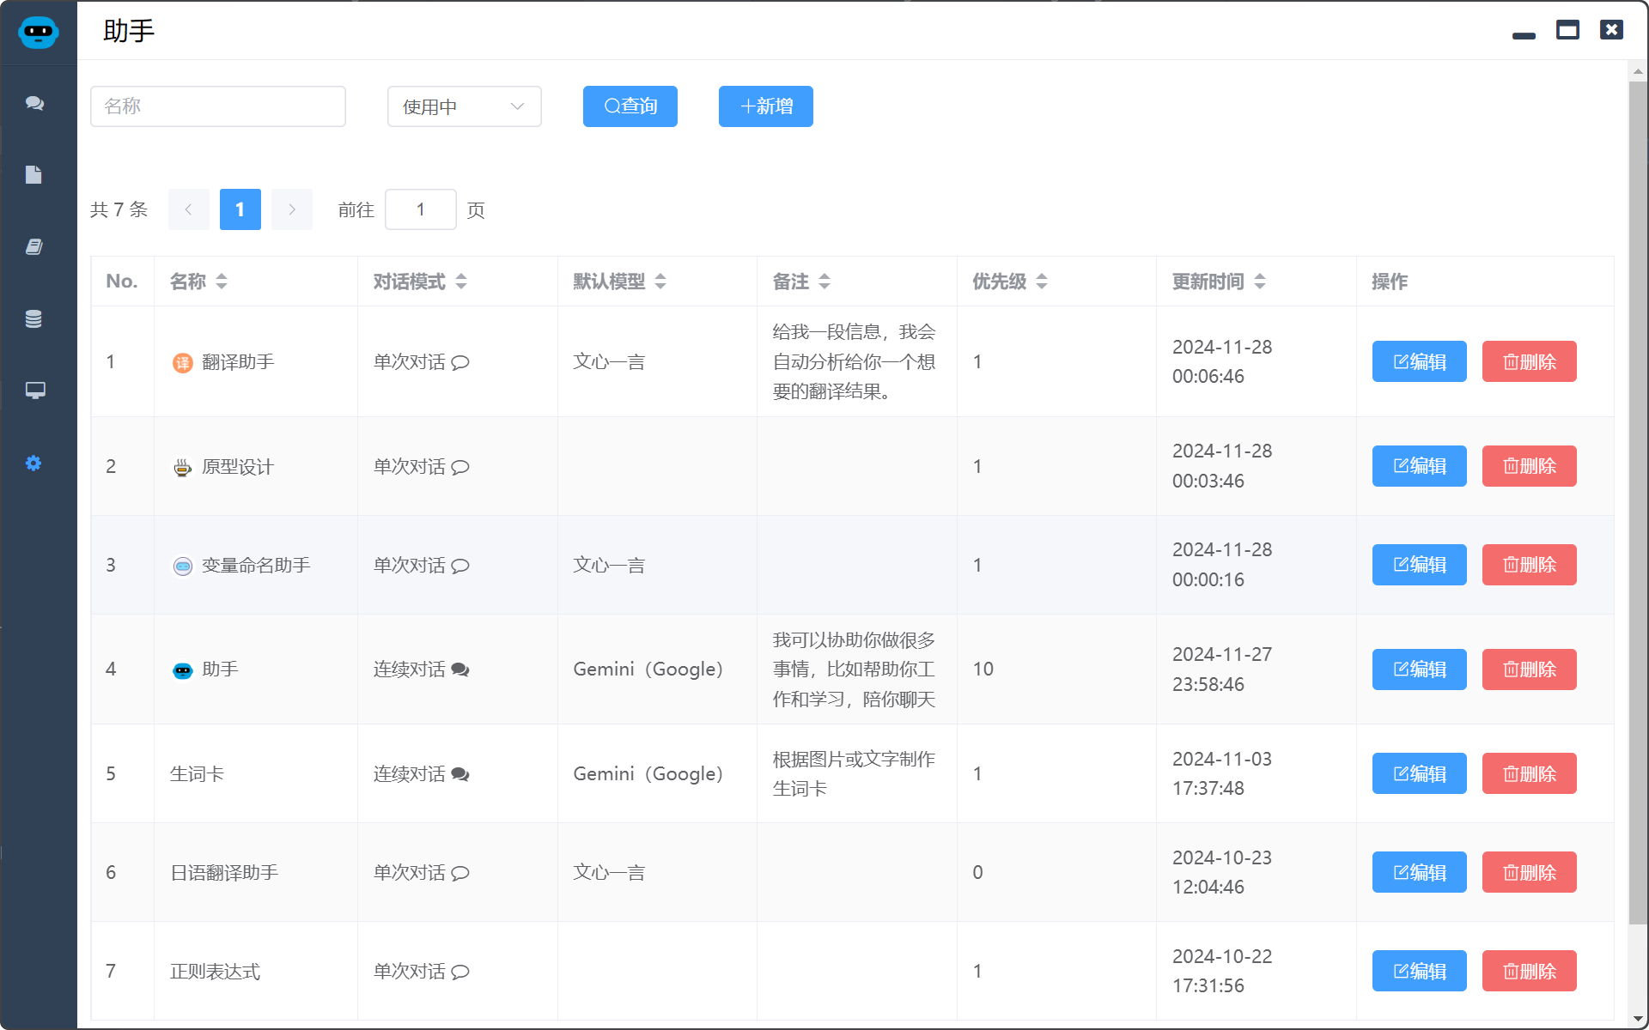Image resolution: width=1649 pixels, height=1030 pixels.
Task: Click the robot app logo
Action: (x=38, y=33)
